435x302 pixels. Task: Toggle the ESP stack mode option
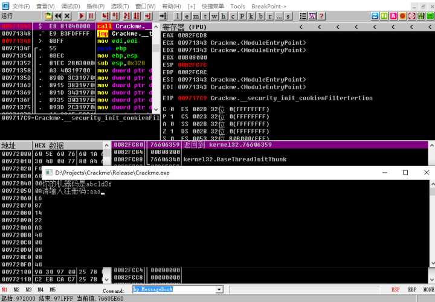point(395,289)
